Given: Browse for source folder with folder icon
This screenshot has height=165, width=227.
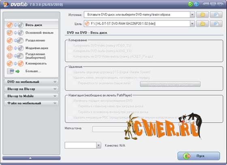Looking at the screenshot, I should (202, 15).
